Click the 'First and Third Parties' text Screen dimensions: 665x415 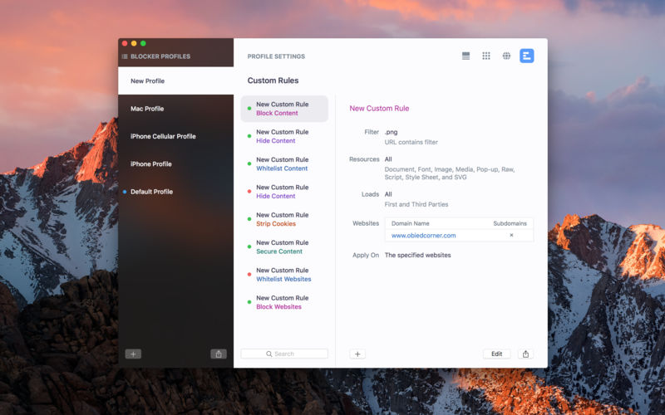[416, 204]
